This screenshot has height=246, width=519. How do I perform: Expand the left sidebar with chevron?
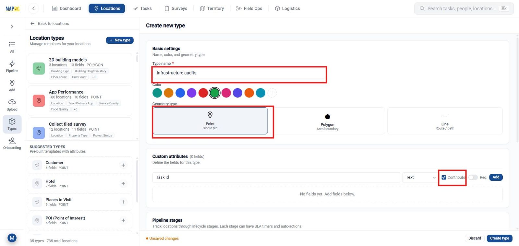(x=12, y=27)
